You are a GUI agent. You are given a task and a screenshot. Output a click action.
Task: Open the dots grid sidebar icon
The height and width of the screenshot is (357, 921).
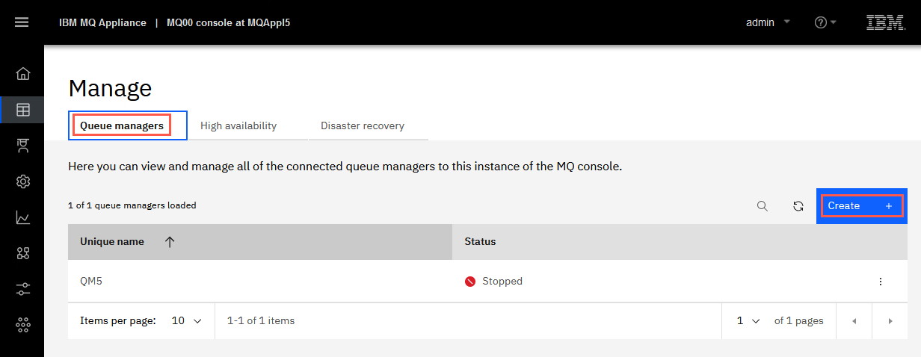(23, 324)
